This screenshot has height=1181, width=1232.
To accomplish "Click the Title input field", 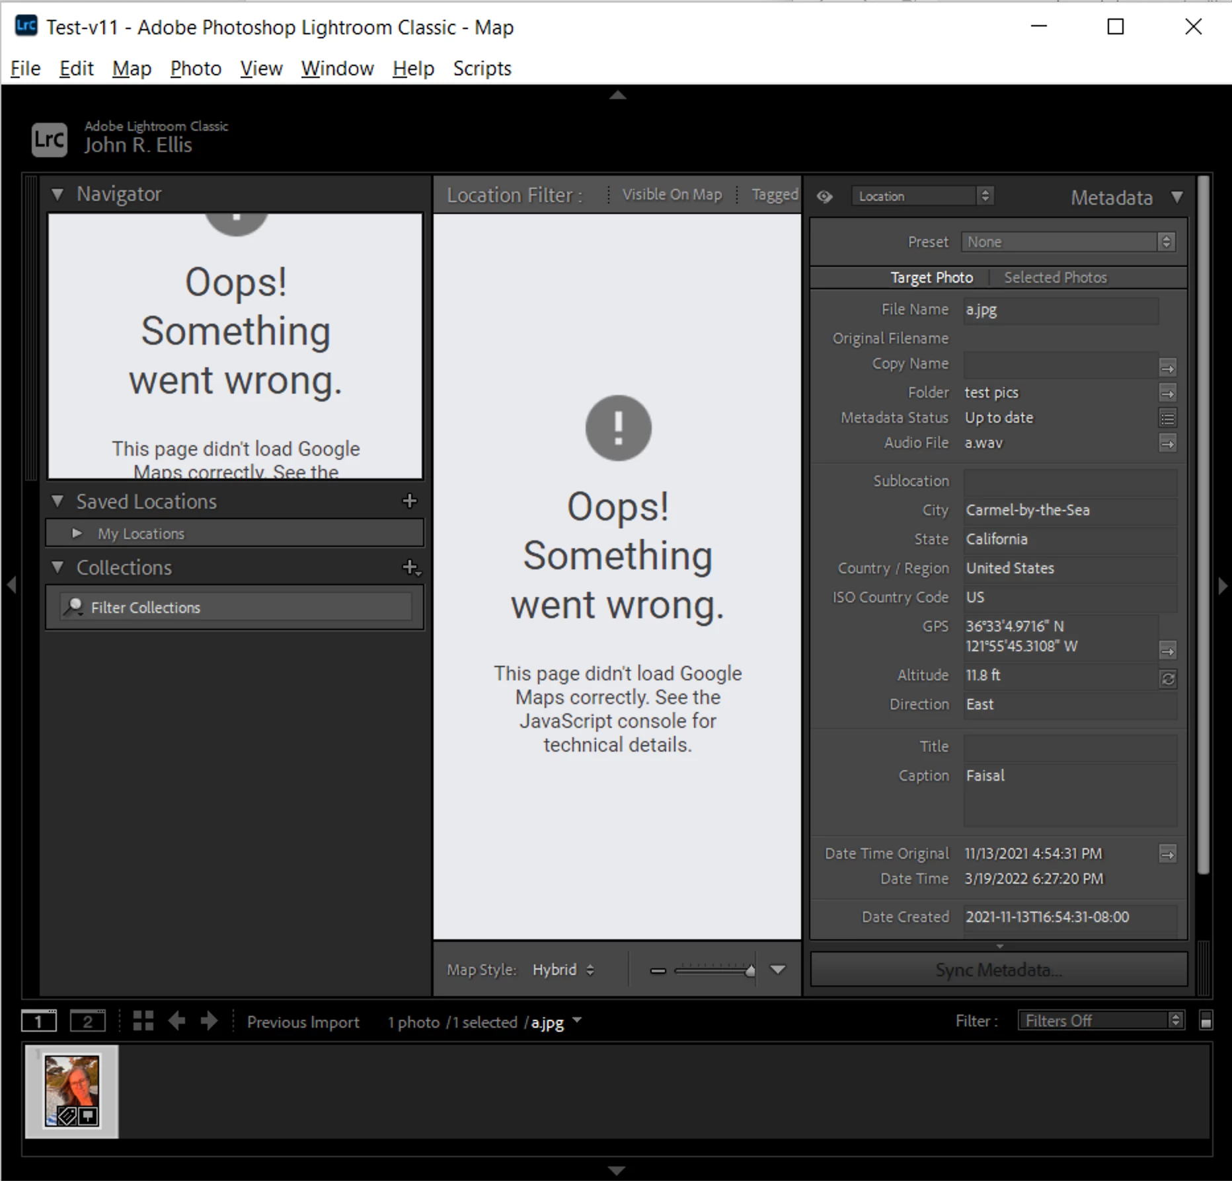I will [1070, 748].
